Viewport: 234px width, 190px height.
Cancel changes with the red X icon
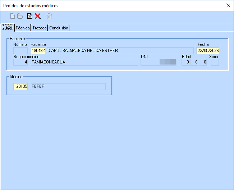38,16
